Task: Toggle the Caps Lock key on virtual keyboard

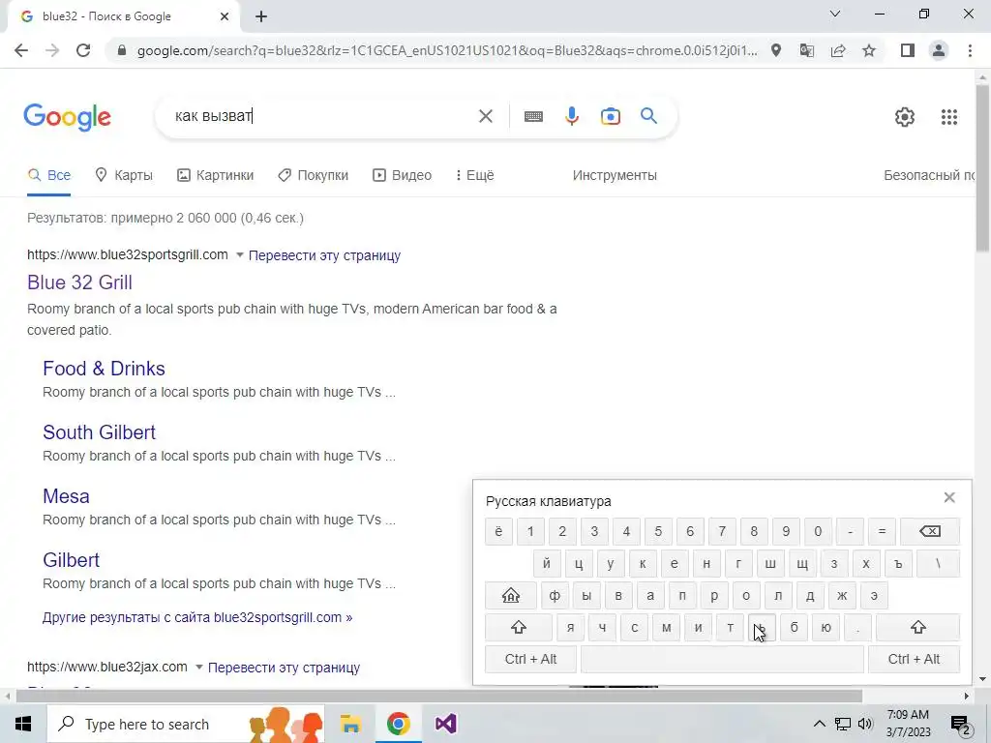Action: coord(511,595)
